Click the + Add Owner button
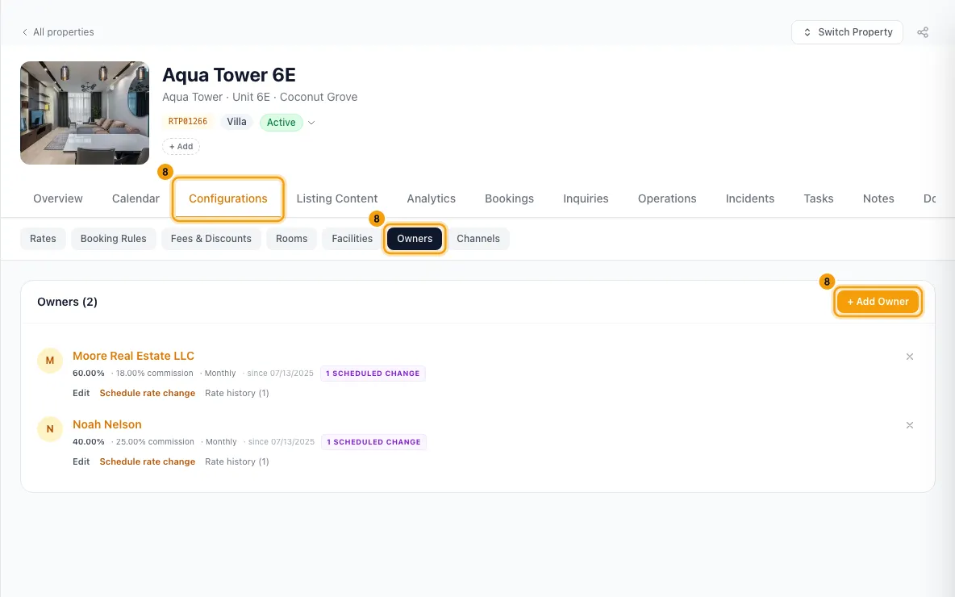 coord(878,302)
